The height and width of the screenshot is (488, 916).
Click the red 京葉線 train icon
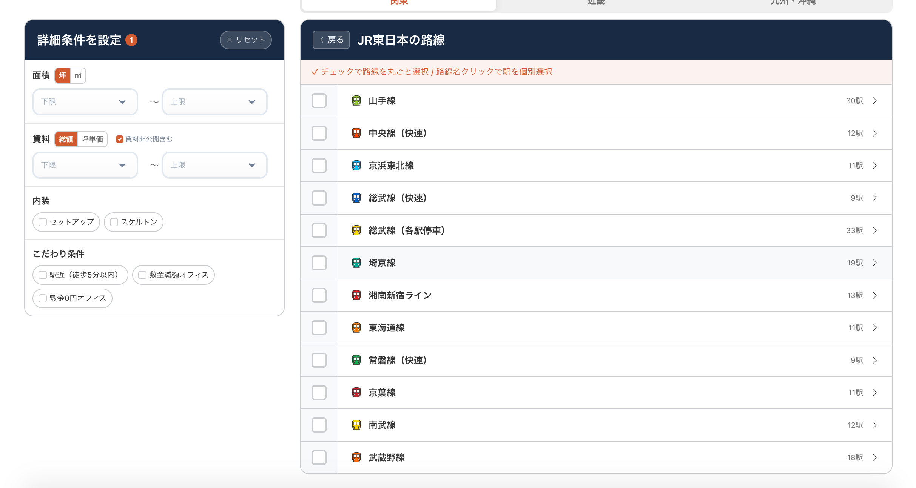356,393
